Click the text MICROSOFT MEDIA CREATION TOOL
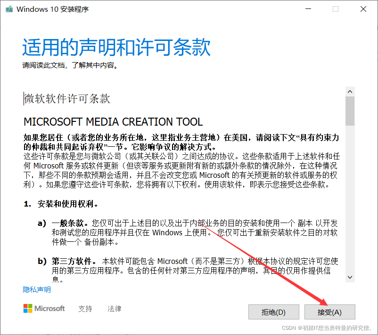The image size is (378, 335). (113, 122)
